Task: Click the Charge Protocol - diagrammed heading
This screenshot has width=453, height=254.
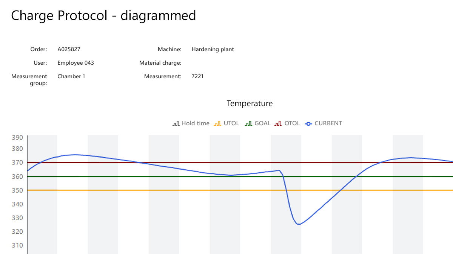Action: pos(103,15)
